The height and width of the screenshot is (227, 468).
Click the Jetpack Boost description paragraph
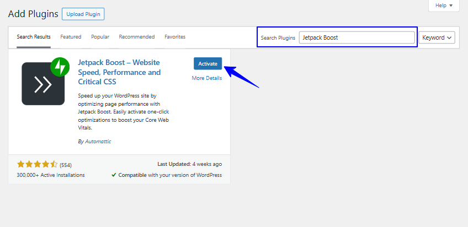(x=124, y=112)
